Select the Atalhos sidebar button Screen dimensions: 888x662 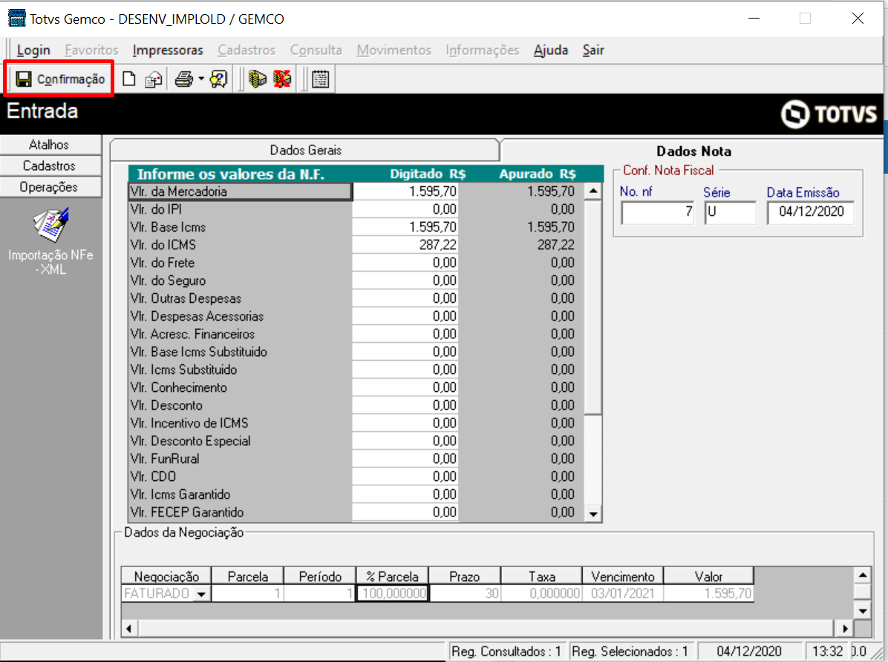49,145
